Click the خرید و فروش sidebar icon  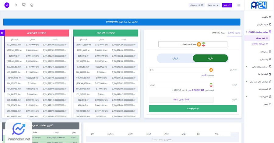coord(270,24)
